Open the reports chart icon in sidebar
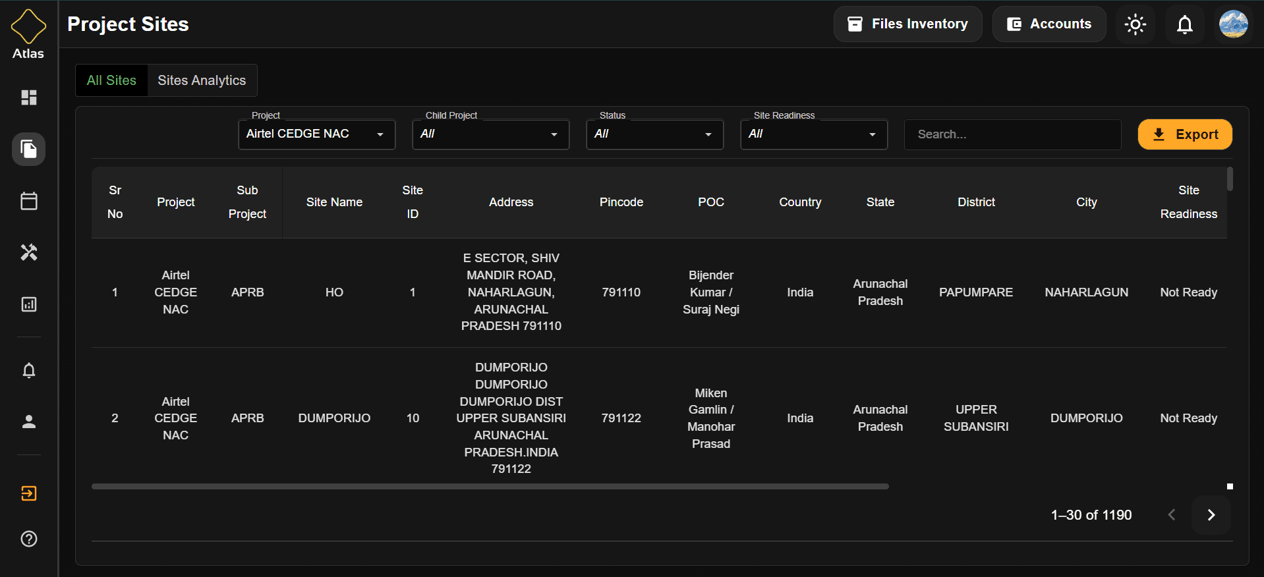Image resolution: width=1264 pixels, height=577 pixels. click(x=28, y=304)
